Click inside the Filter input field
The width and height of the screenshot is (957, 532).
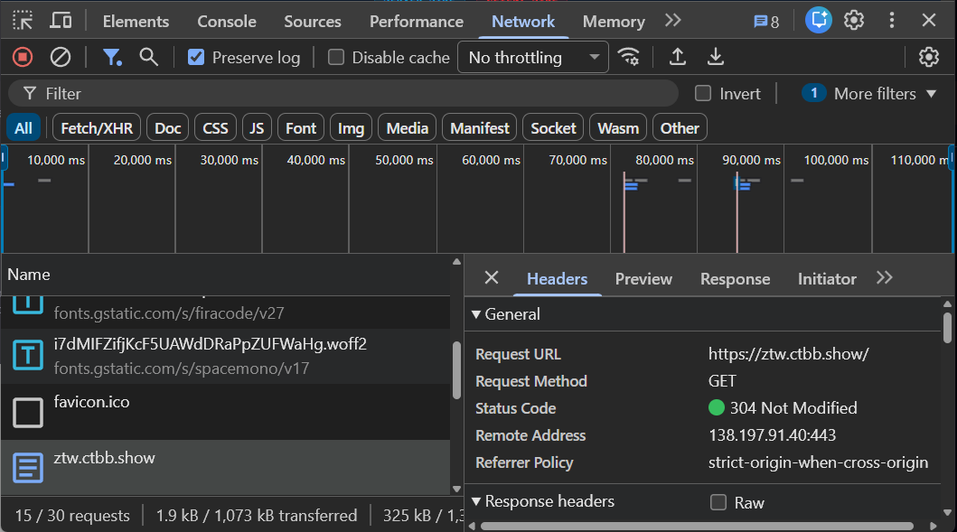(361, 93)
